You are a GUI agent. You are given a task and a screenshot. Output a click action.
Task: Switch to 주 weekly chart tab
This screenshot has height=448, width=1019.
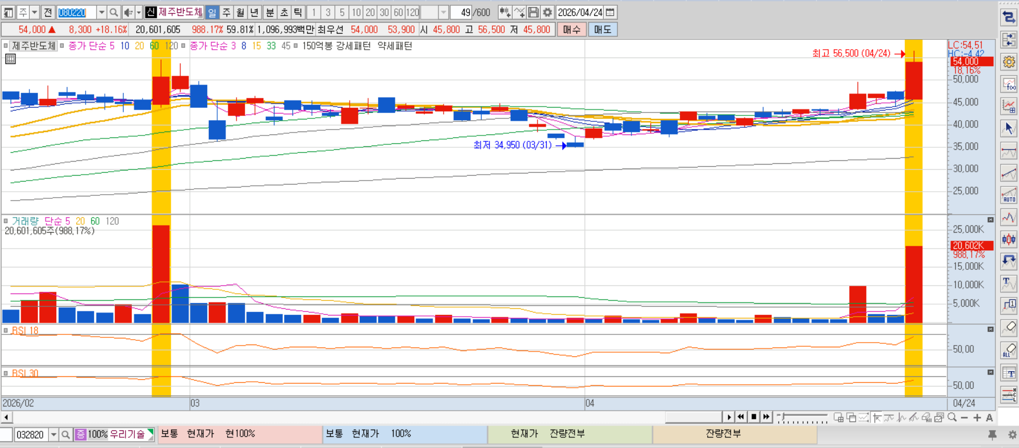click(226, 12)
